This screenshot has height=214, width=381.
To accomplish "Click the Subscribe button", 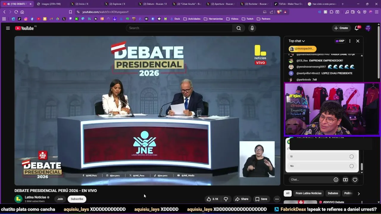I will [x=77, y=199].
